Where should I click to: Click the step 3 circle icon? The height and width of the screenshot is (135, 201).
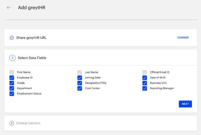pyautogui.click(x=12, y=123)
